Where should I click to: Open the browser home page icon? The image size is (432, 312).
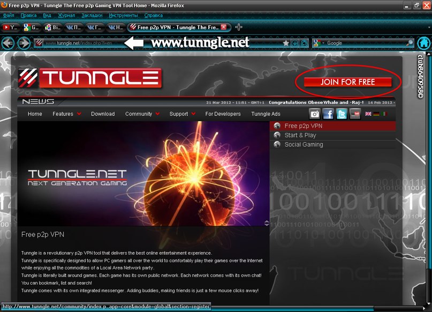point(424,43)
